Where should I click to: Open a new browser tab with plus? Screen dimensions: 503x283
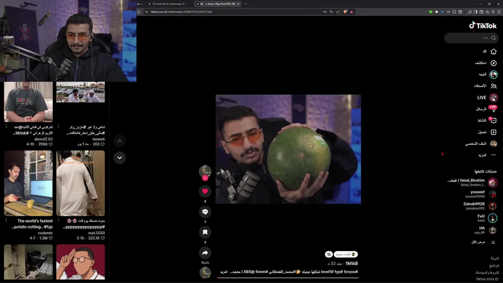[246, 4]
